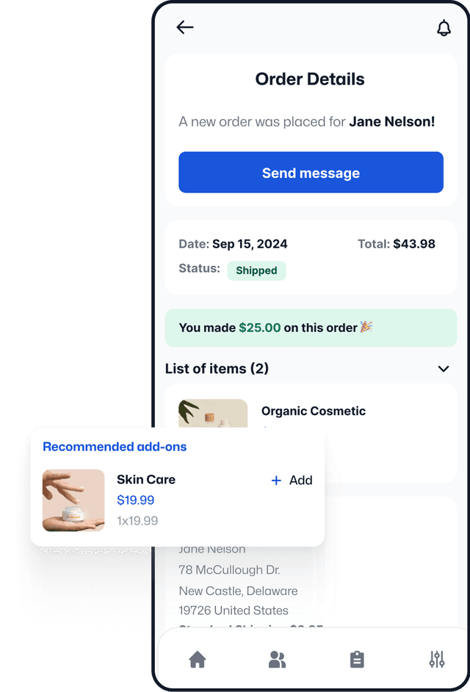Click the List of items (2) header
The image size is (470, 692).
(217, 369)
